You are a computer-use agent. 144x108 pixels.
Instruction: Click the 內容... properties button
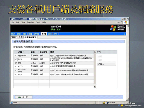click(107, 64)
